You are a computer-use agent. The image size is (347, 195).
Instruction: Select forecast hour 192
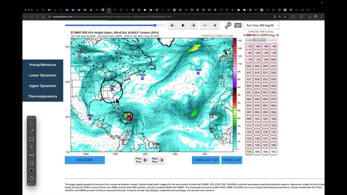(273, 152)
